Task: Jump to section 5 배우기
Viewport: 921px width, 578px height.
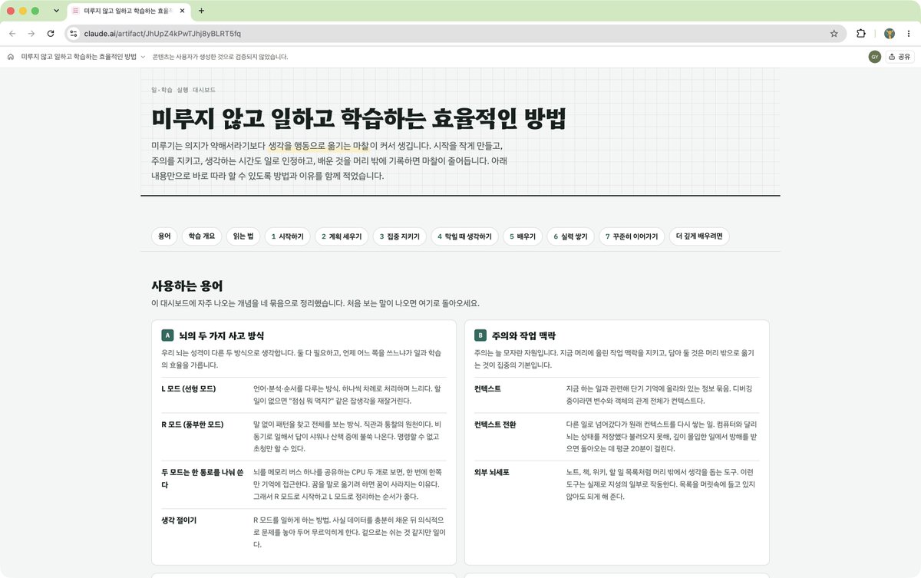Action: pyautogui.click(x=523, y=236)
